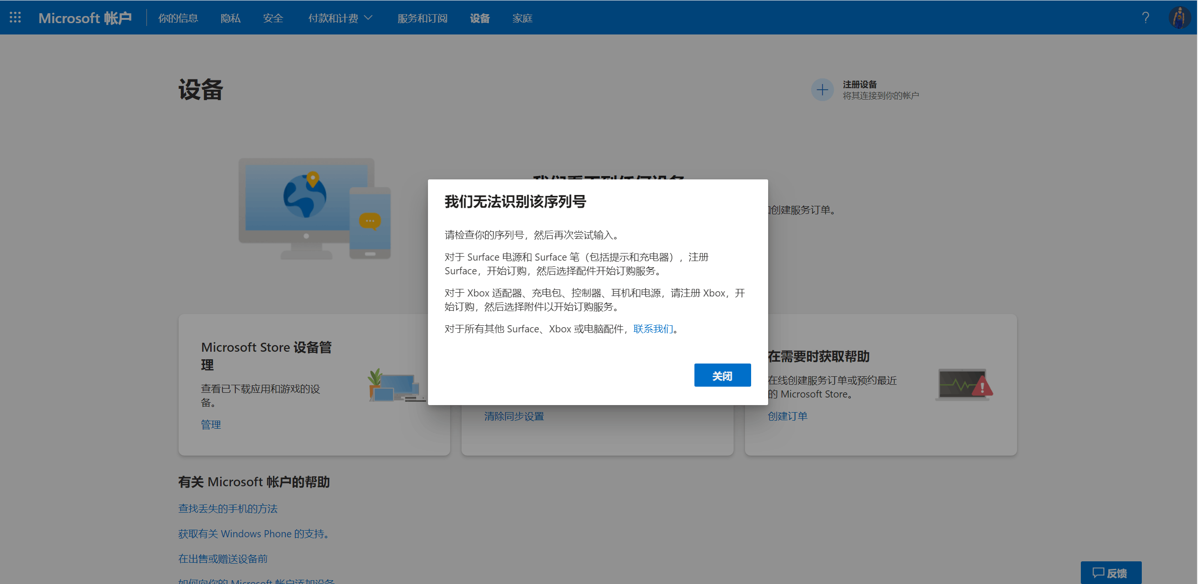1198x584 pixels.
Task: Click the laptop warning illustration
Action: 964,385
